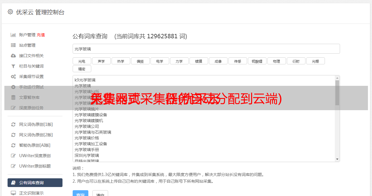Select 光学玻璃公司 in the results list
The height and width of the screenshot is (196, 372).
(87, 126)
